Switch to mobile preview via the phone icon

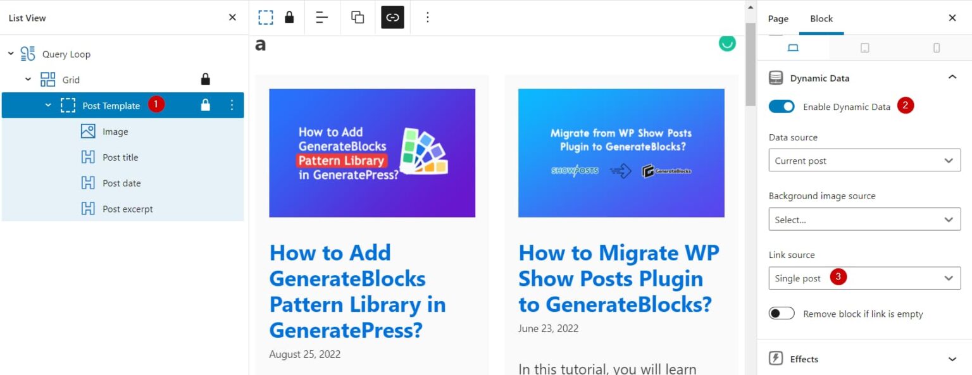pos(937,47)
